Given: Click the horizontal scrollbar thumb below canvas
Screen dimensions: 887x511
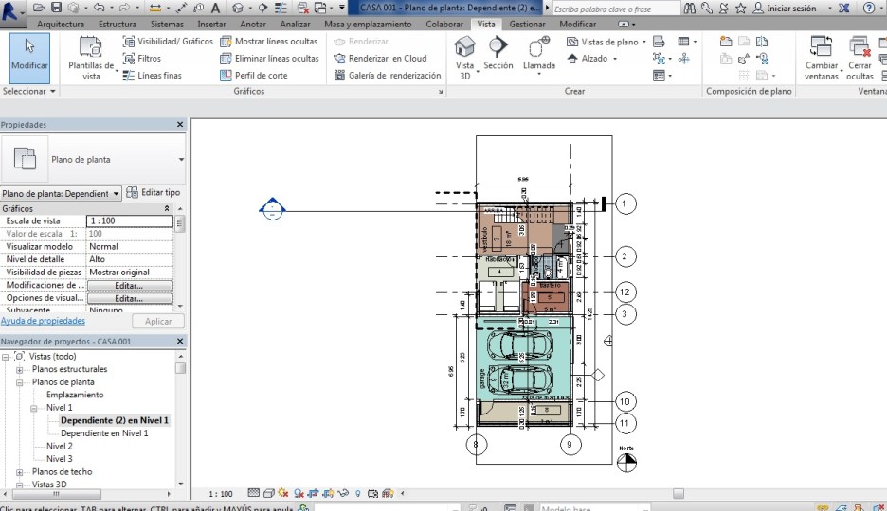Looking at the screenshot, I should [x=677, y=493].
